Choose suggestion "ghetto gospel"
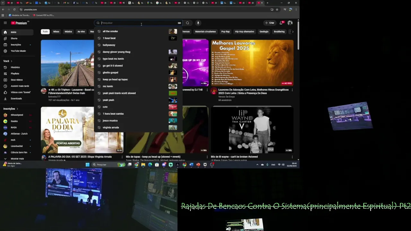The image size is (411, 231). pos(138,73)
